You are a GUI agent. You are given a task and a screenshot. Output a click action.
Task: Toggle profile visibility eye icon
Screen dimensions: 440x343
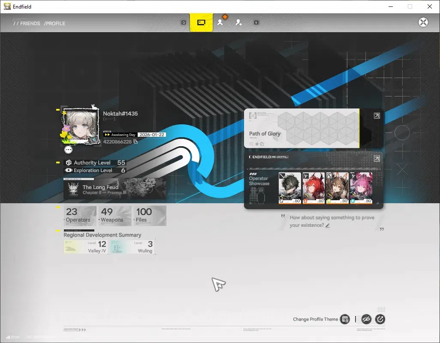coord(366,319)
